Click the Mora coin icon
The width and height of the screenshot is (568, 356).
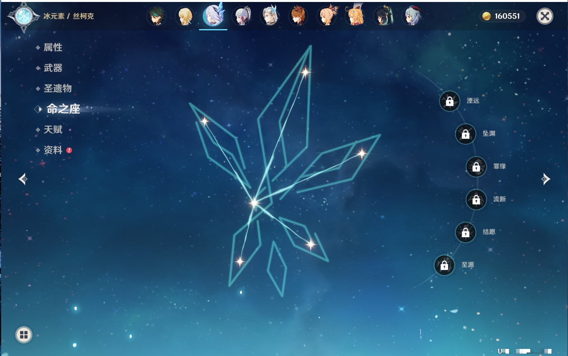click(487, 16)
